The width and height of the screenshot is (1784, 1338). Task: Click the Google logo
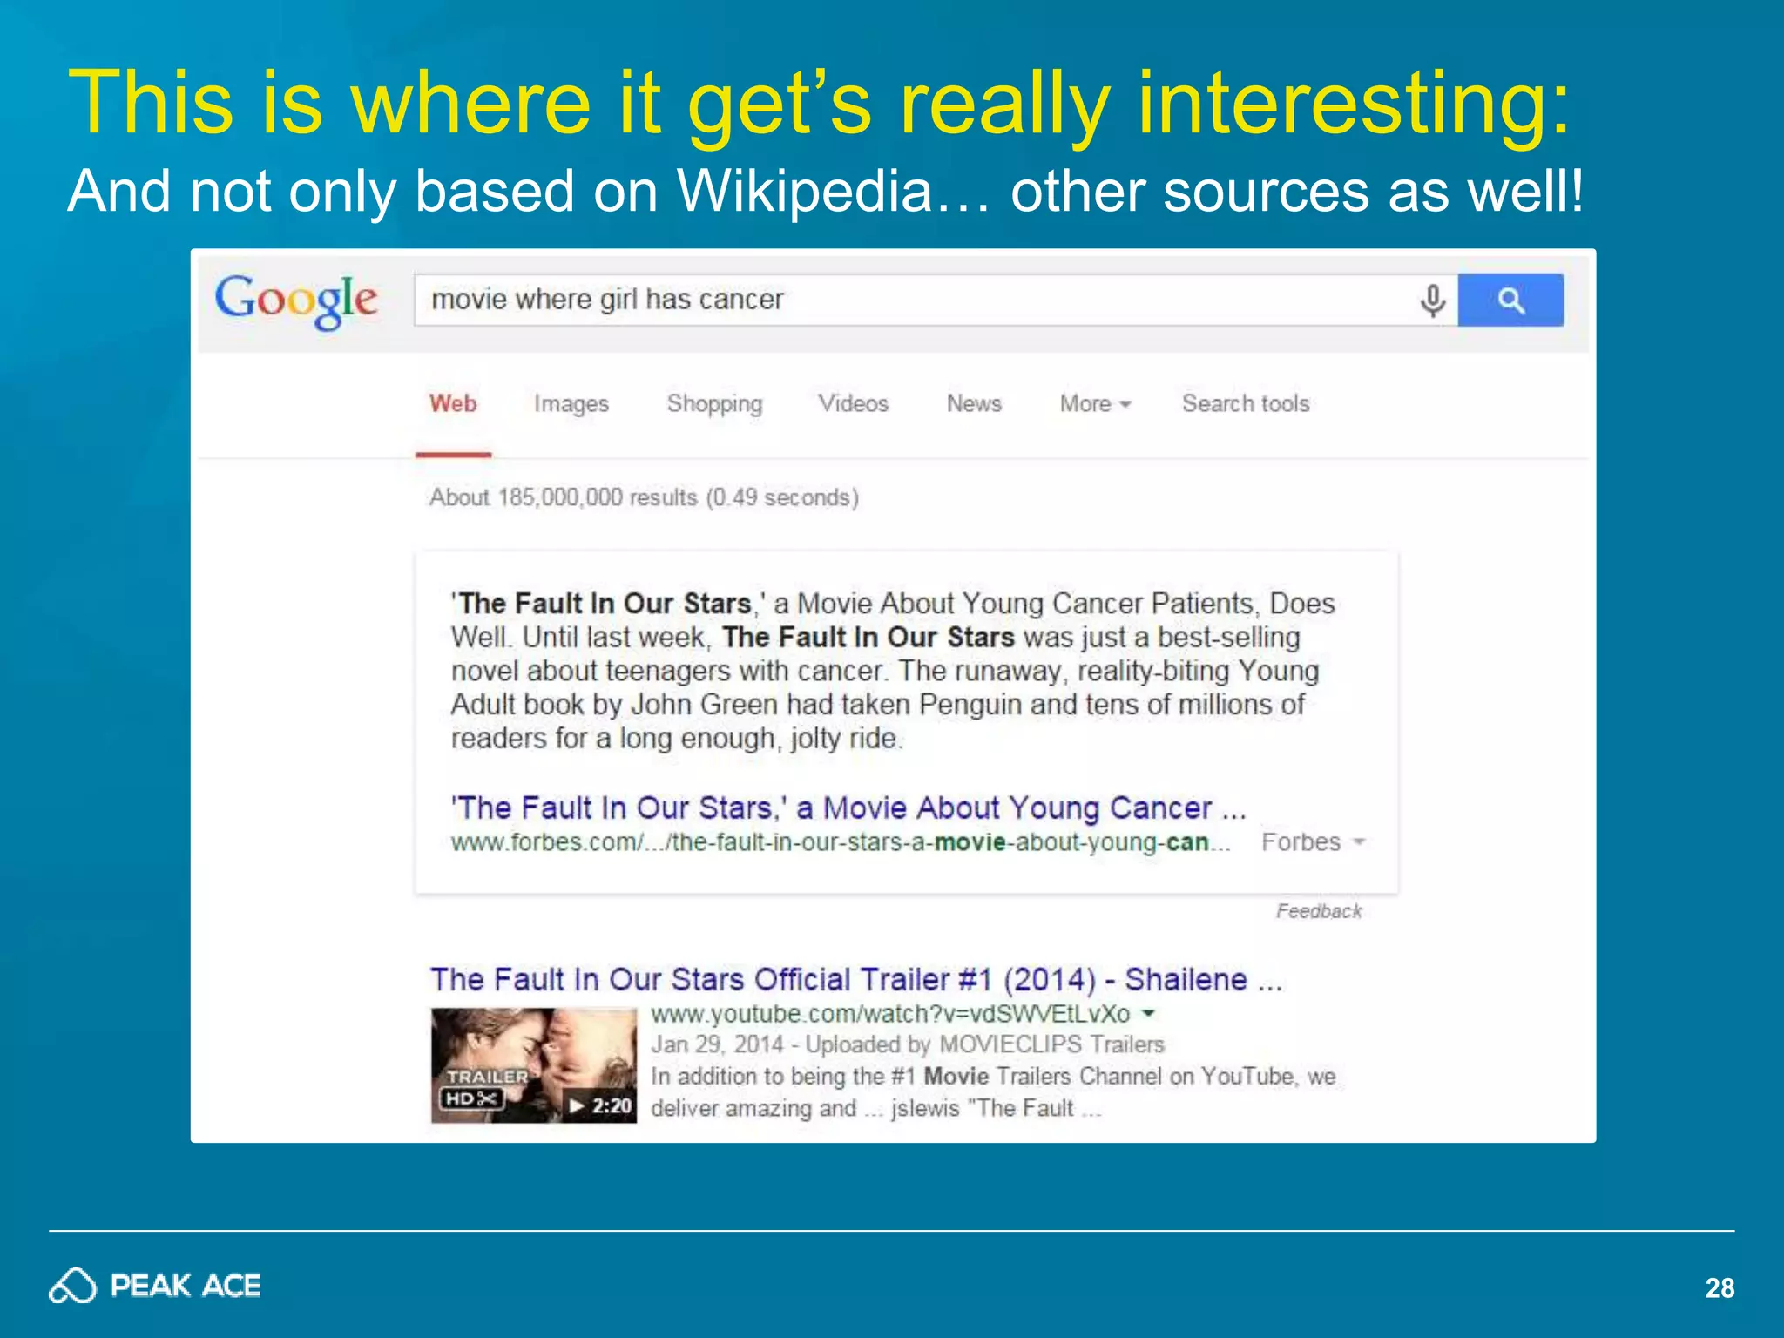coord(296,301)
